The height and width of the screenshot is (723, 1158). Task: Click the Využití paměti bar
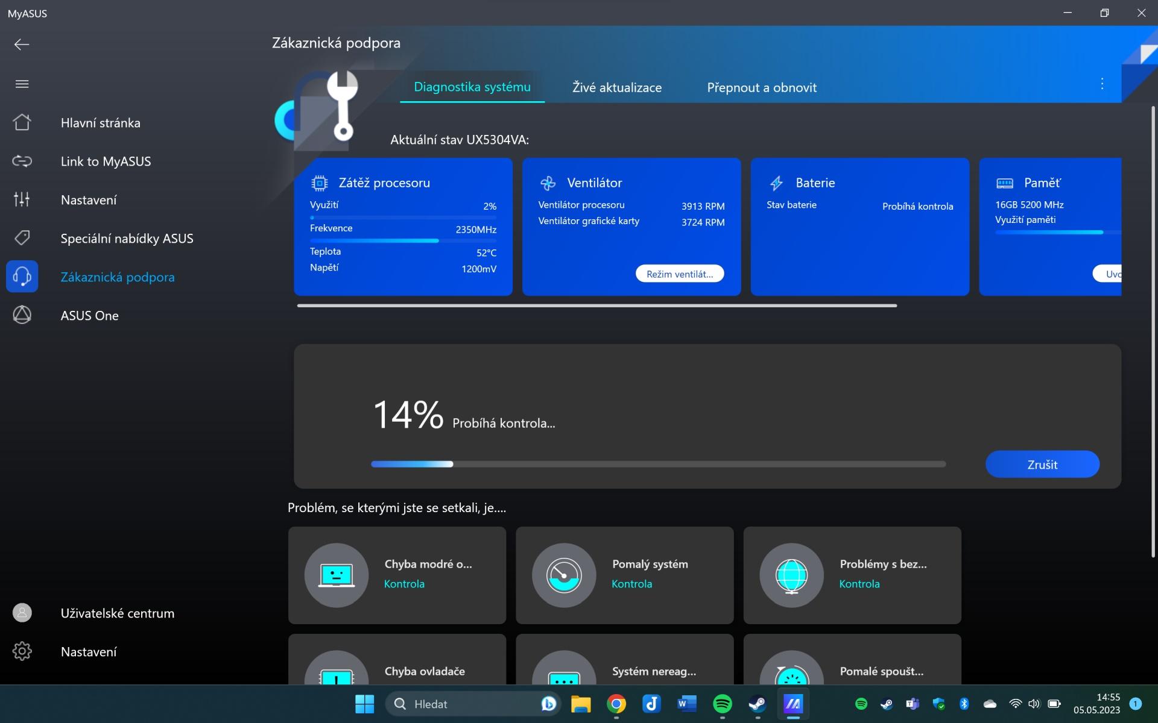(1058, 232)
